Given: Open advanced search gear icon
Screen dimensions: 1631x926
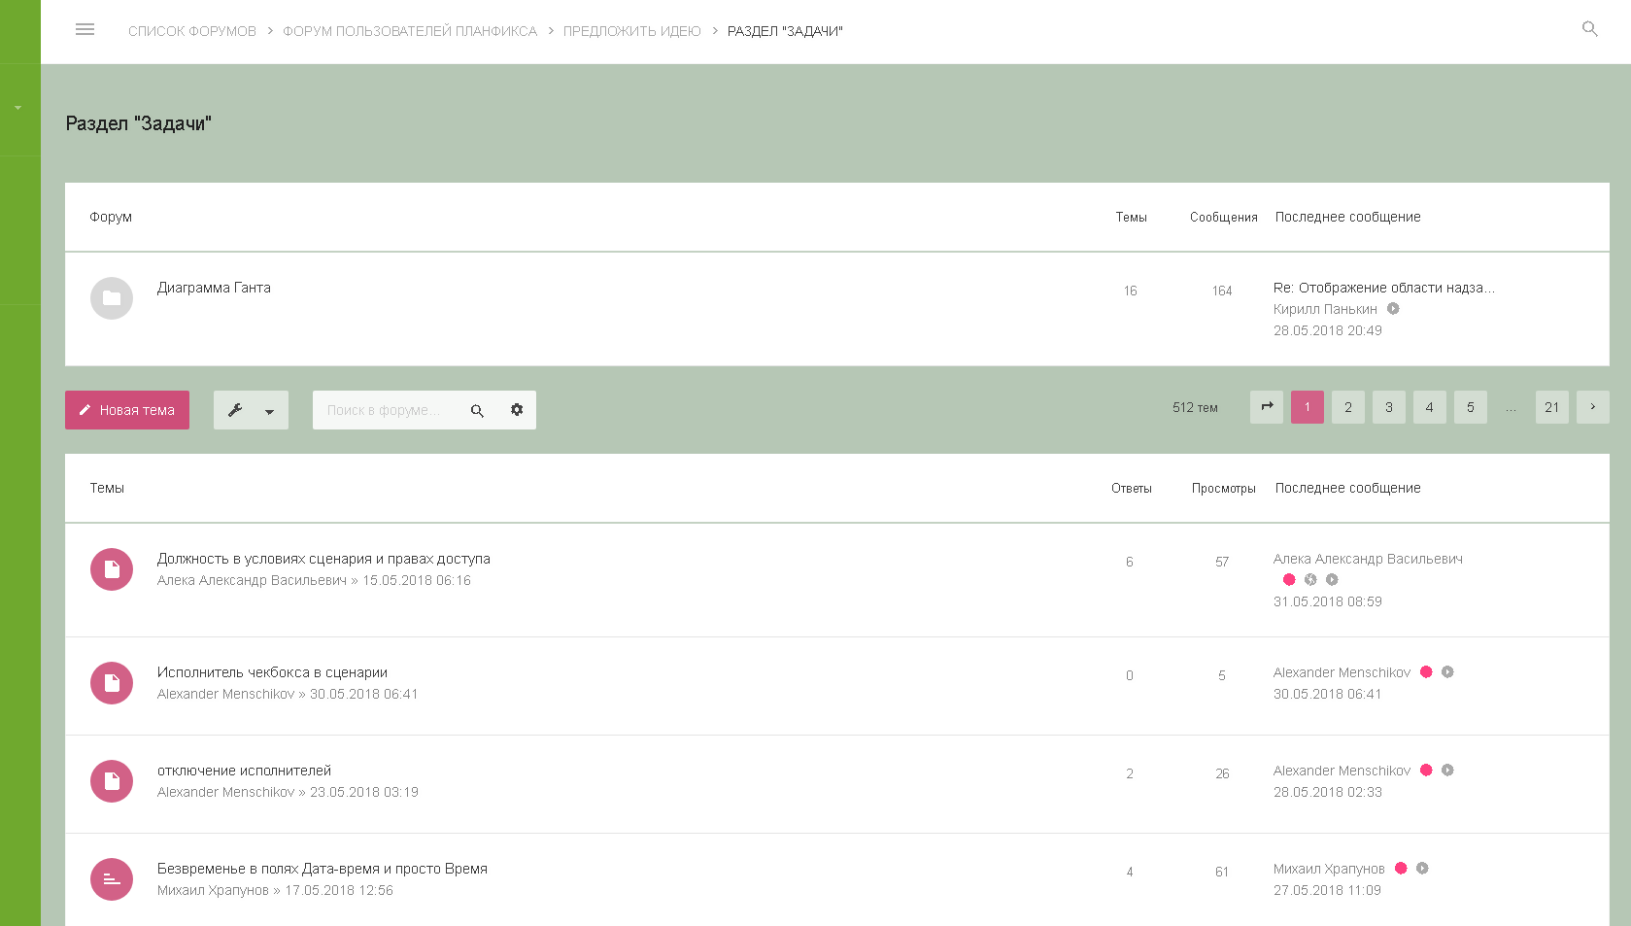Looking at the screenshot, I should pos(517,410).
